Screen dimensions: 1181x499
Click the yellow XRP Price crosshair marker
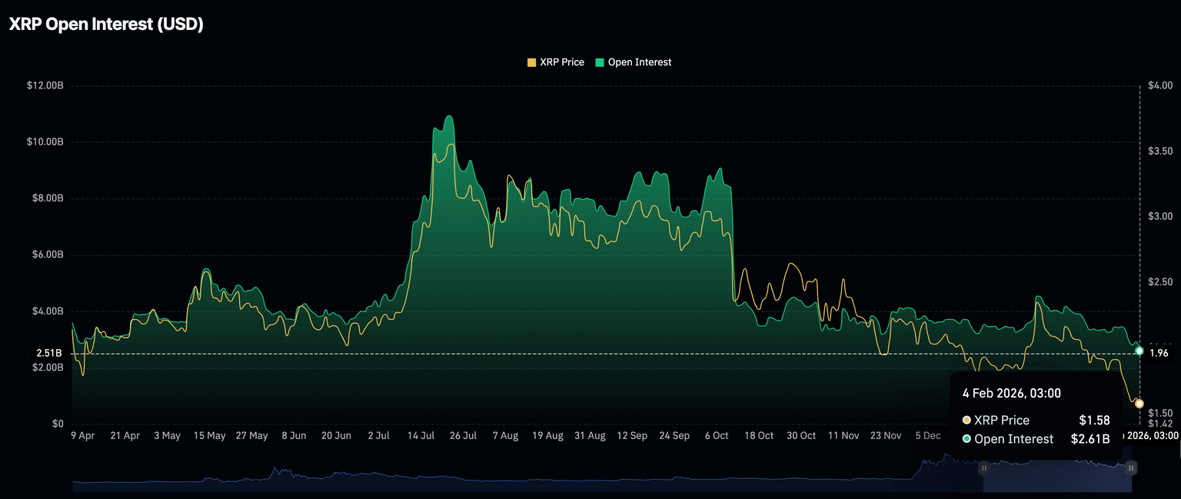click(1139, 404)
